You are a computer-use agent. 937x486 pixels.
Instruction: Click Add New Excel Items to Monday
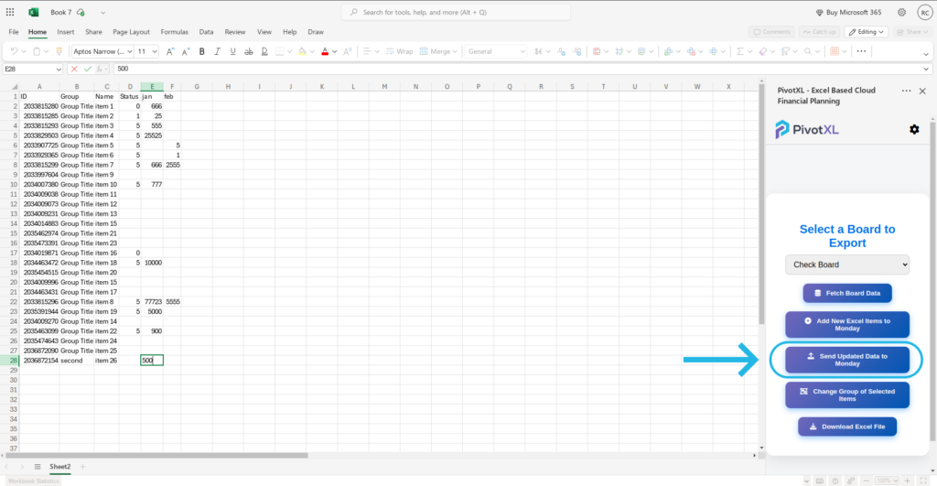(x=847, y=325)
